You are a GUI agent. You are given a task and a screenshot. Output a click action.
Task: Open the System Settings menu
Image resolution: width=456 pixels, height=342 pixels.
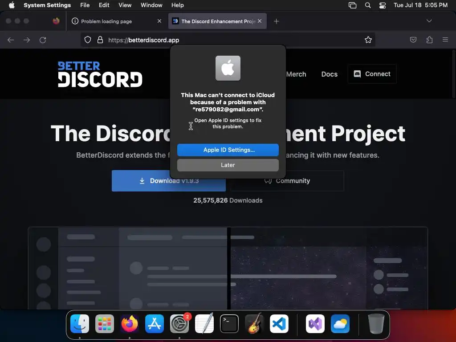point(47,5)
